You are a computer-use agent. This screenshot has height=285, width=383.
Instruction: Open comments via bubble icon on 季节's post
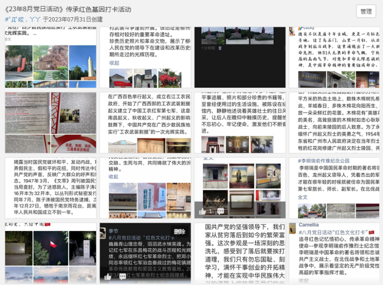tap(123, 276)
